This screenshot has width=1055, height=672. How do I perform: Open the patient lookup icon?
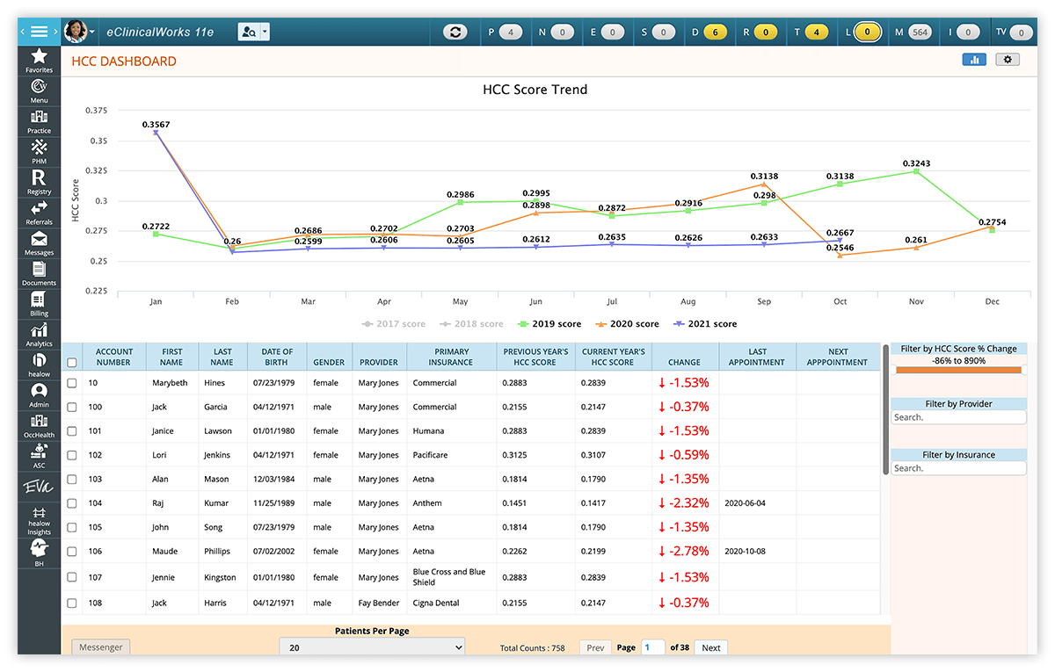tap(249, 32)
